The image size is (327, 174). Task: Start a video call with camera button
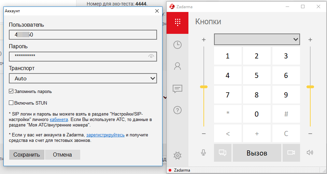[x=291, y=153]
